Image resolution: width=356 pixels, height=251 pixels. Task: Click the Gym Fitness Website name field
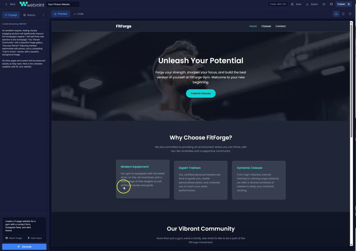click(62, 4)
